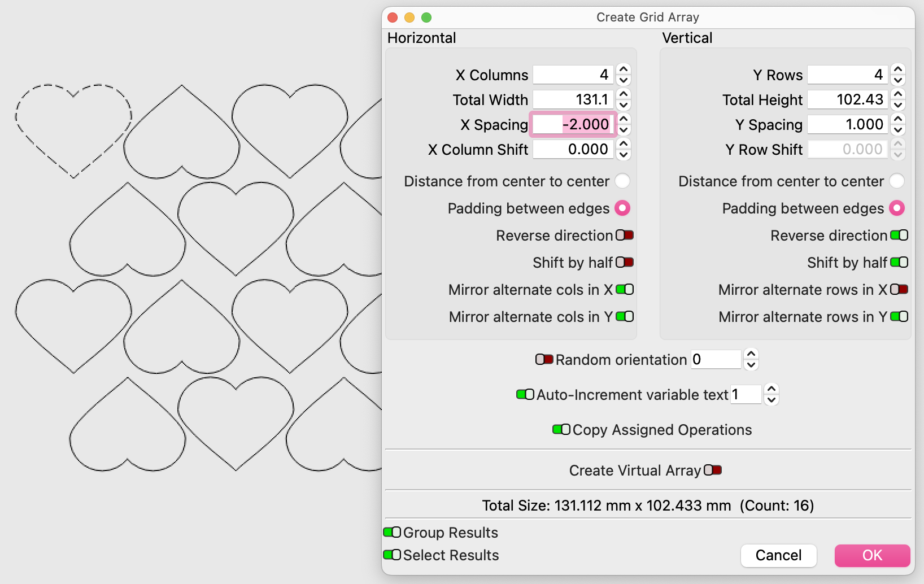Viewport: 924px width, 584px height.
Task: Increment X Spacing value stepper up
Action: [x=624, y=119]
